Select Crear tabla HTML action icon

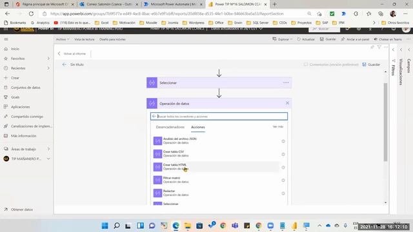157,167
